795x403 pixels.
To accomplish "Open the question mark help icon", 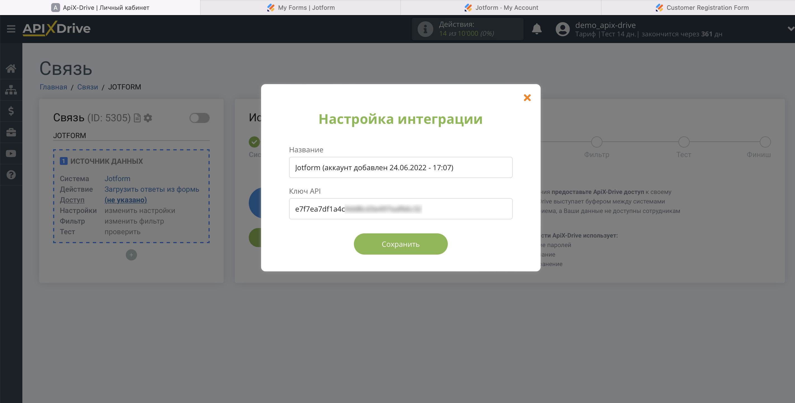I will [x=11, y=175].
